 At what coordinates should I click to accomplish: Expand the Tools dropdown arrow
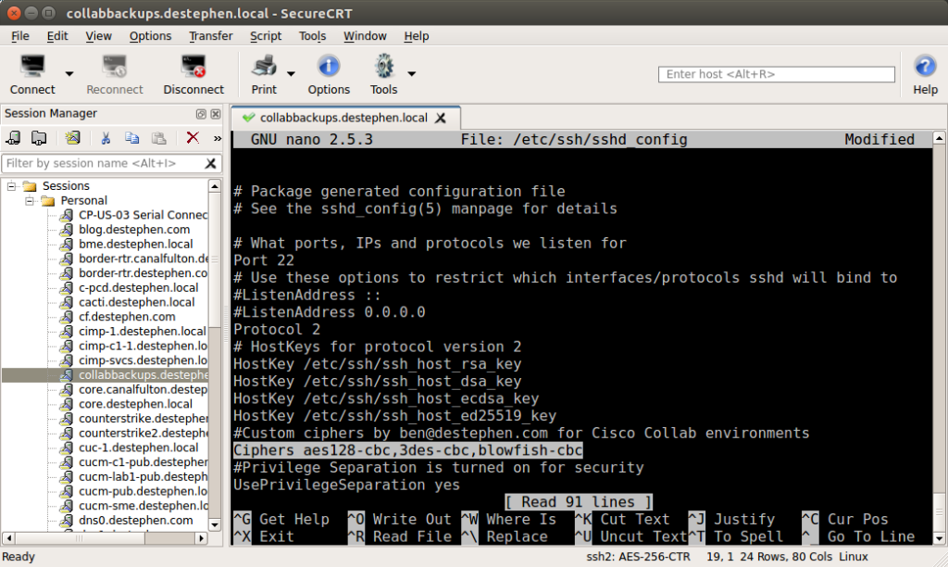point(412,74)
